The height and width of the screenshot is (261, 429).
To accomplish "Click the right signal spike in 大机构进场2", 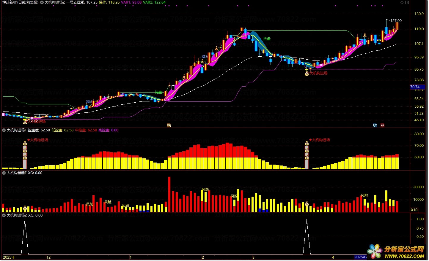I will [x=307, y=237].
